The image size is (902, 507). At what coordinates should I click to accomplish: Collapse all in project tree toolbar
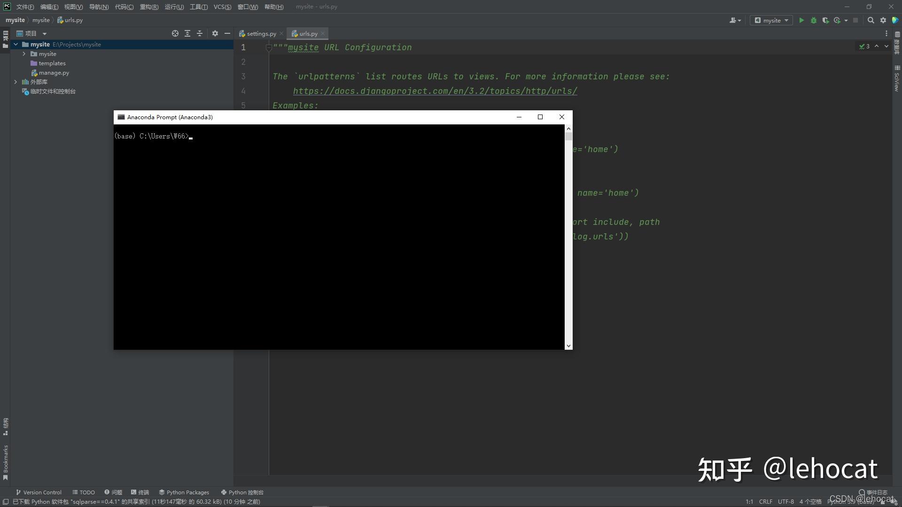pyautogui.click(x=200, y=33)
